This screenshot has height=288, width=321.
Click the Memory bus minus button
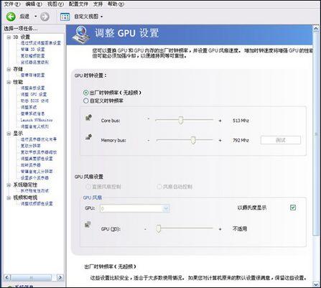coord(149,140)
